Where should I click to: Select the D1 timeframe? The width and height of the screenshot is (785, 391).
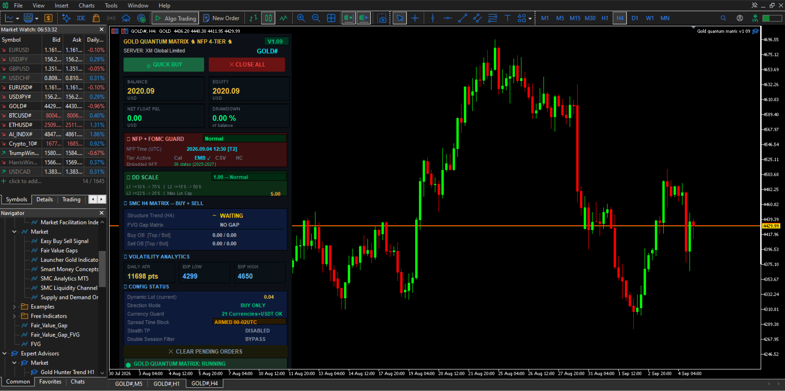pos(635,18)
